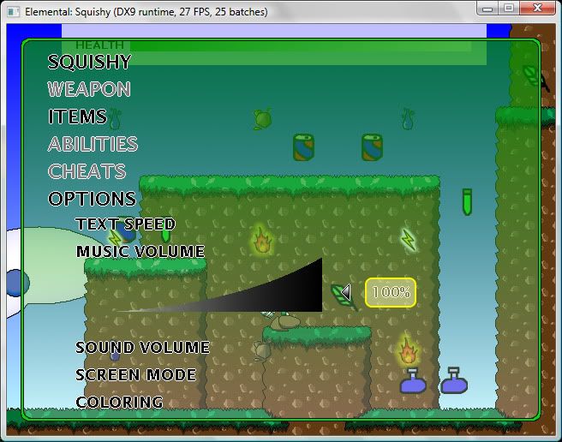Select the MUSIC VOLUME option

tap(140, 251)
